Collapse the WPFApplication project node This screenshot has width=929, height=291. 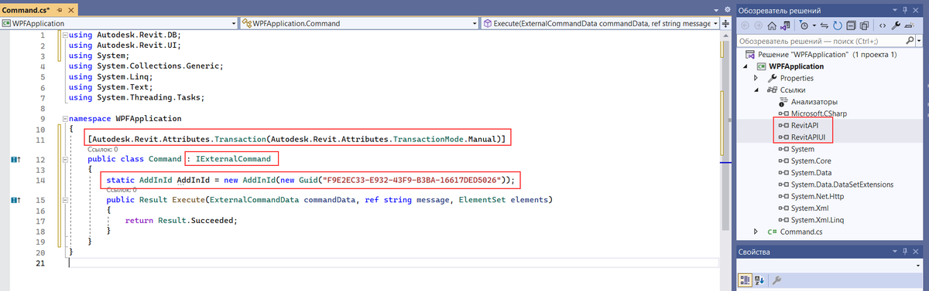click(x=746, y=66)
